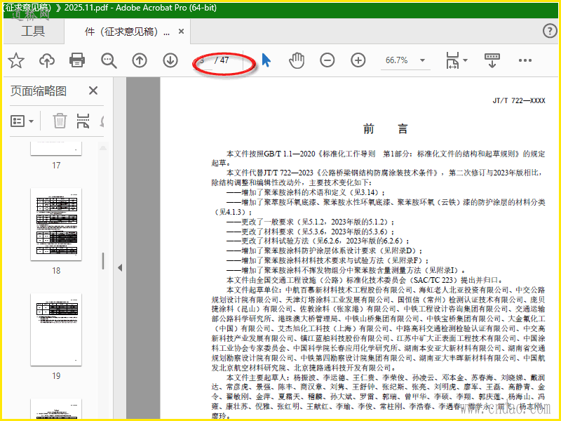The height and width of the screenshot is (421, 561).
Task: Select the page 19 thumbnail
Action: (56, 329)
